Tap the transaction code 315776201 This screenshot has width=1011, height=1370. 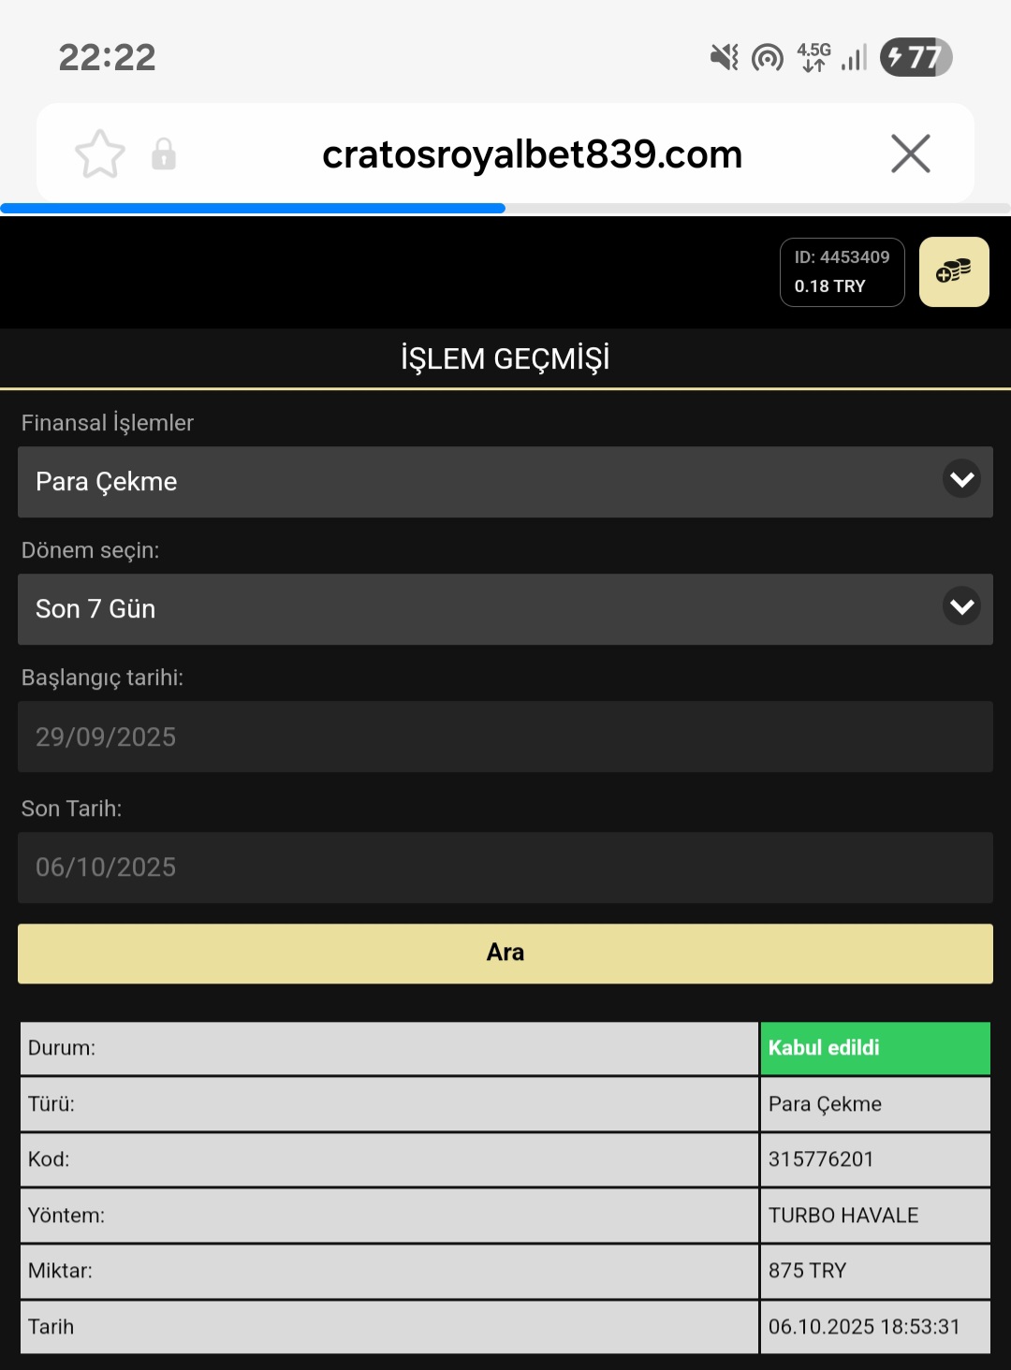coord(821,1159)
